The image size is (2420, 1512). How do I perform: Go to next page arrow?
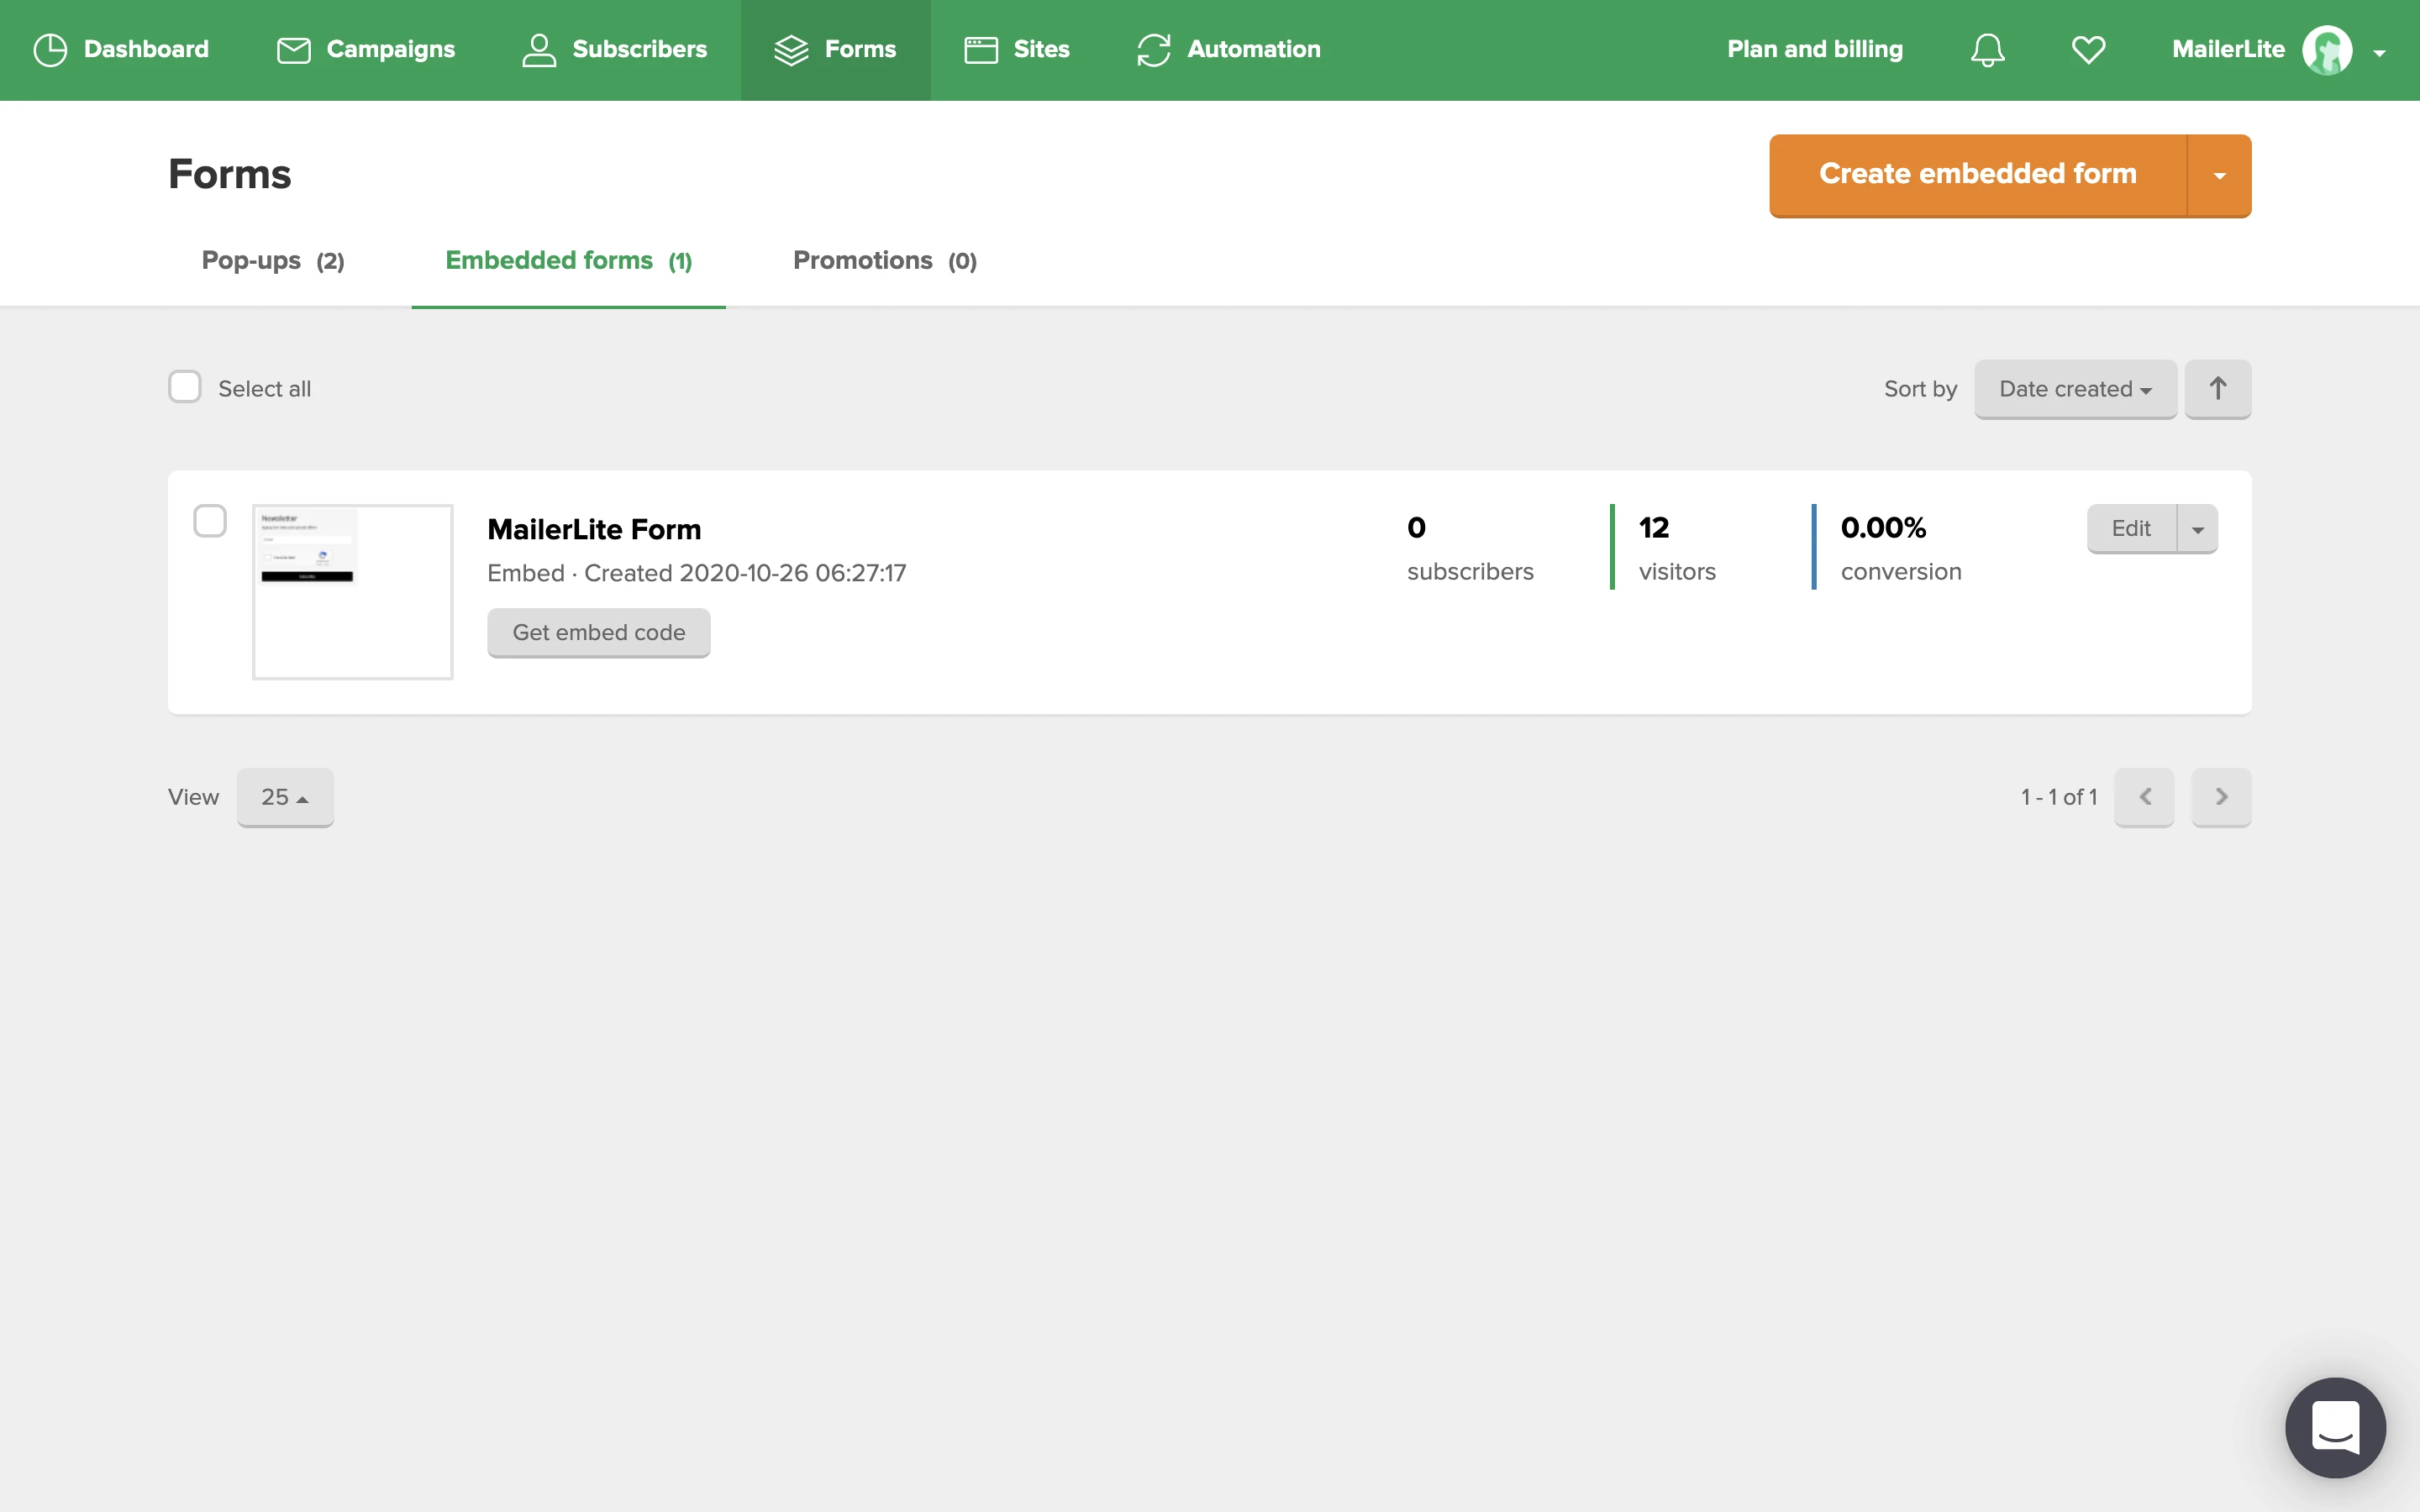click(x=2220, y=797)
